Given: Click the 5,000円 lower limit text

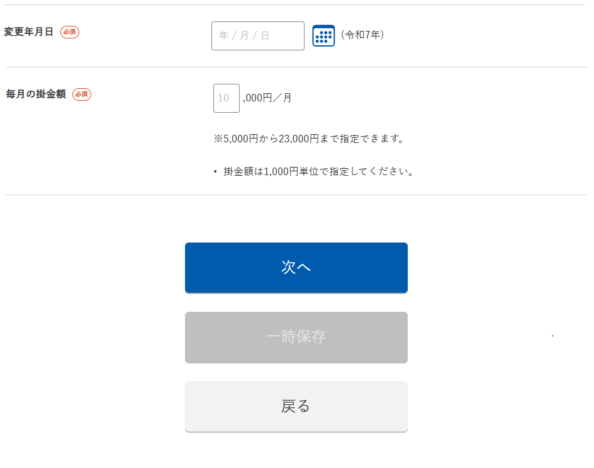Looking at the screenshot, I should 241,139.
